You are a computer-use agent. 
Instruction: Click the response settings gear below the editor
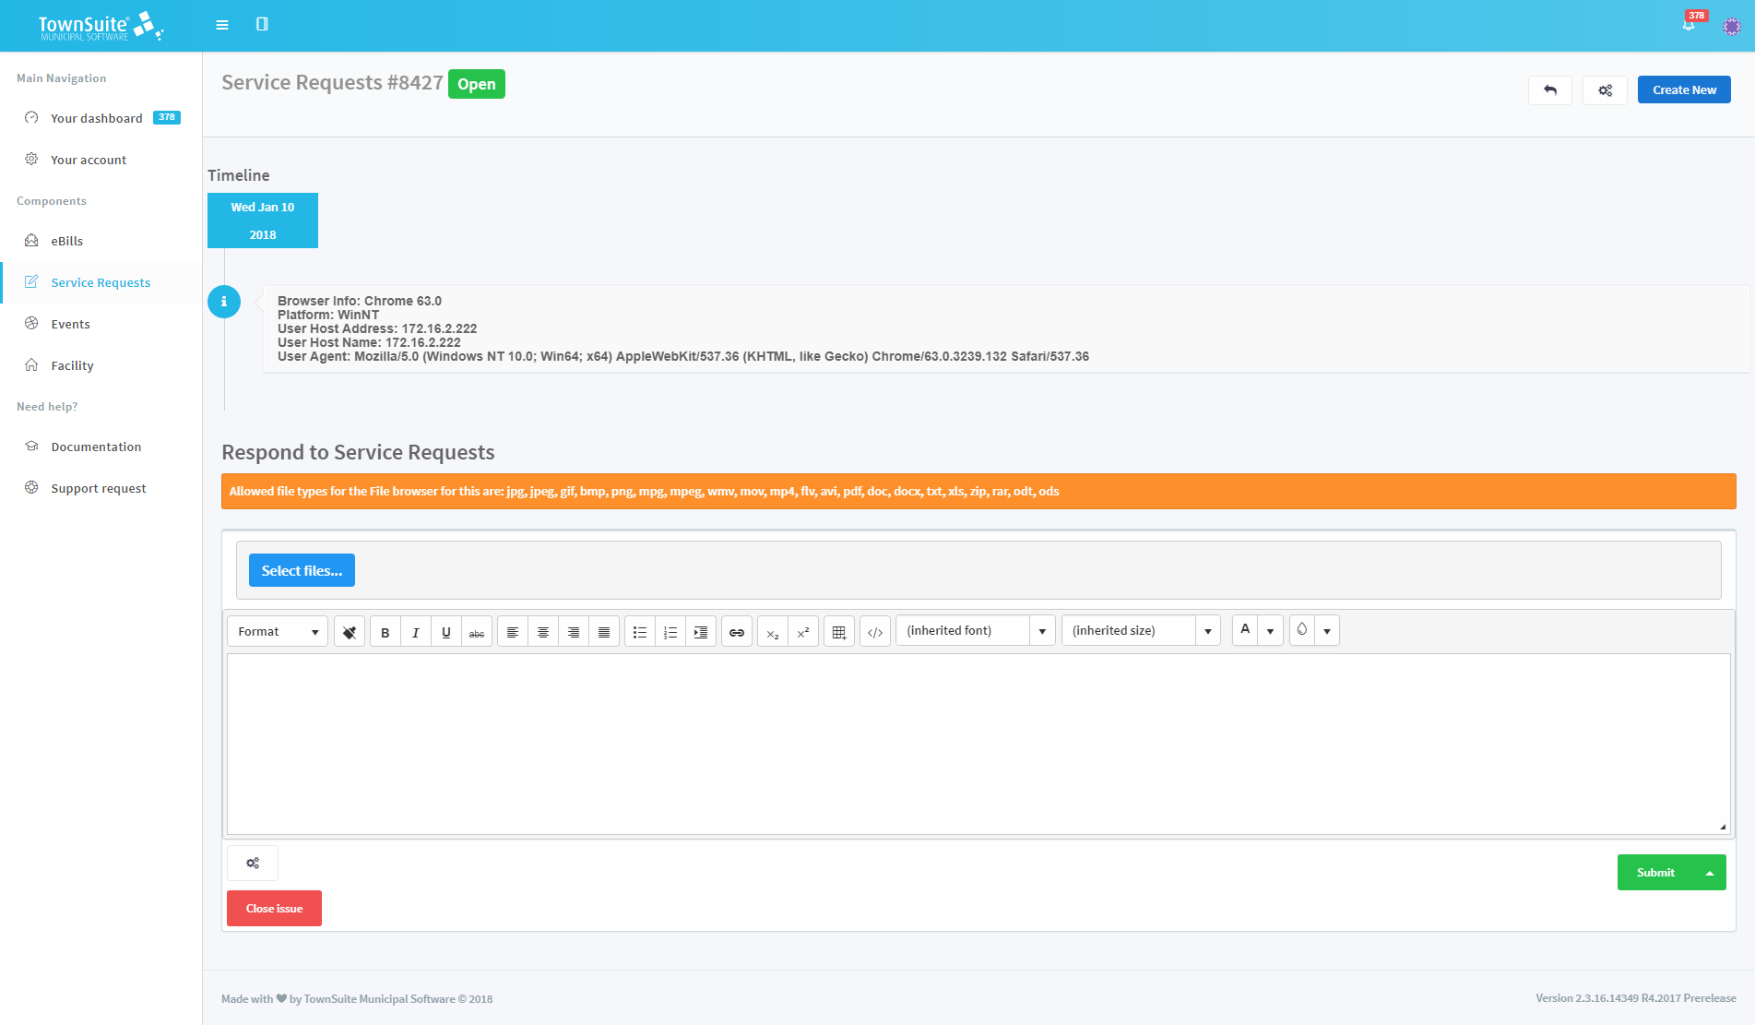point(252,863)
